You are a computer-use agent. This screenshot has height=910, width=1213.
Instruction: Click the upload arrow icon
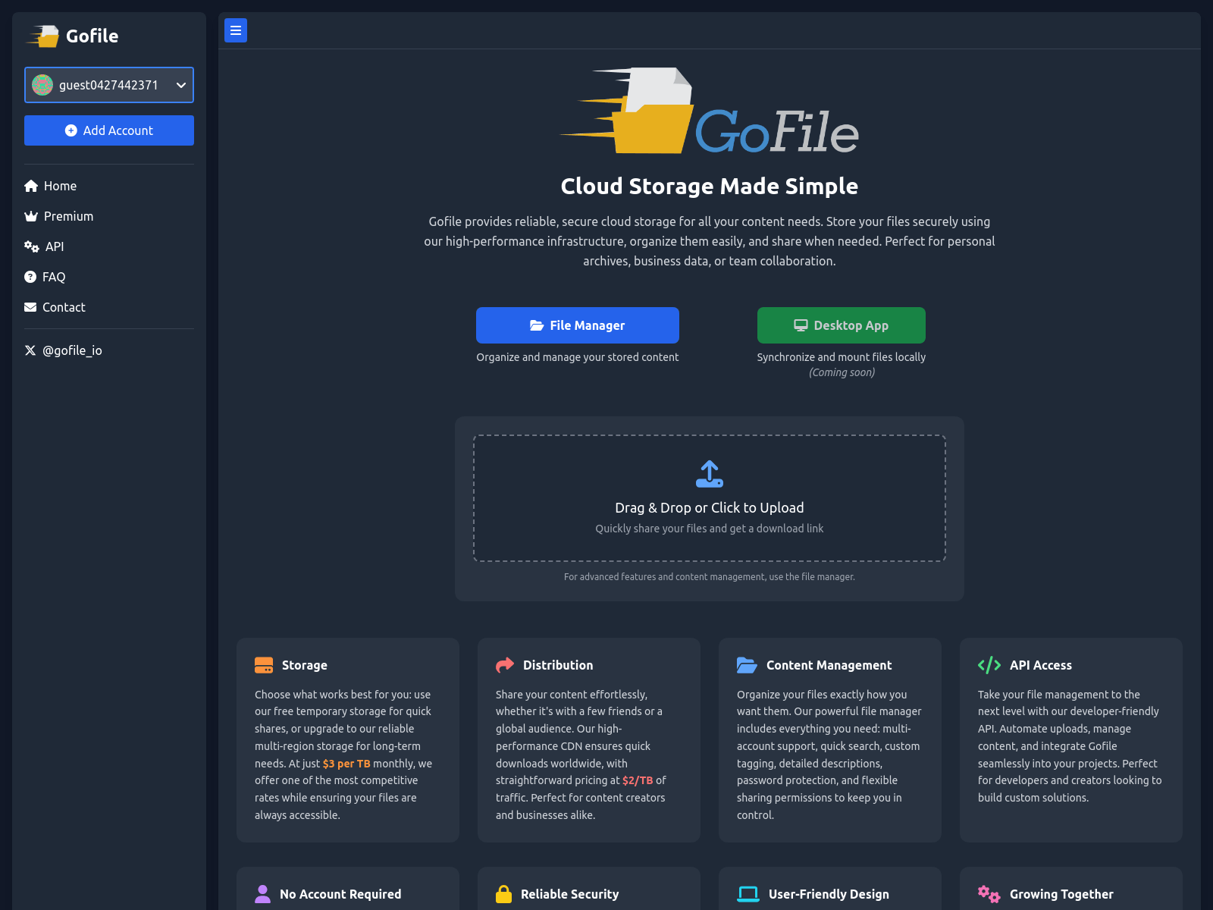coord(710,474)
